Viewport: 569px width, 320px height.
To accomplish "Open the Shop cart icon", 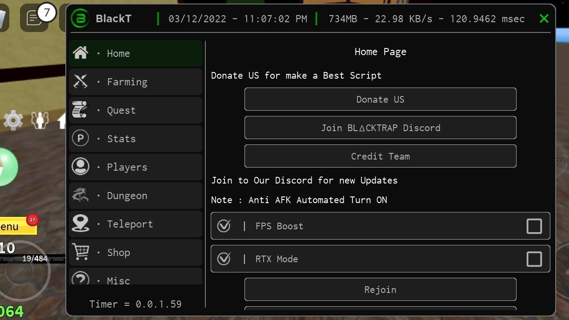I will point(80,252).
